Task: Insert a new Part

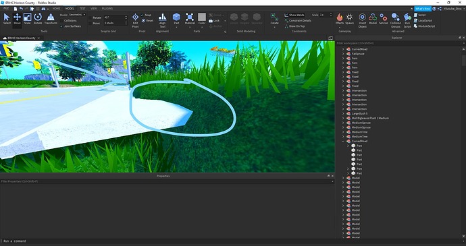Action: coord(176,19)
